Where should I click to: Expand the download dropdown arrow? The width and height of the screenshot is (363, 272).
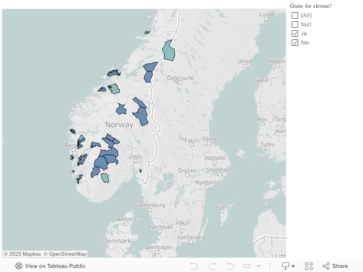293,266
